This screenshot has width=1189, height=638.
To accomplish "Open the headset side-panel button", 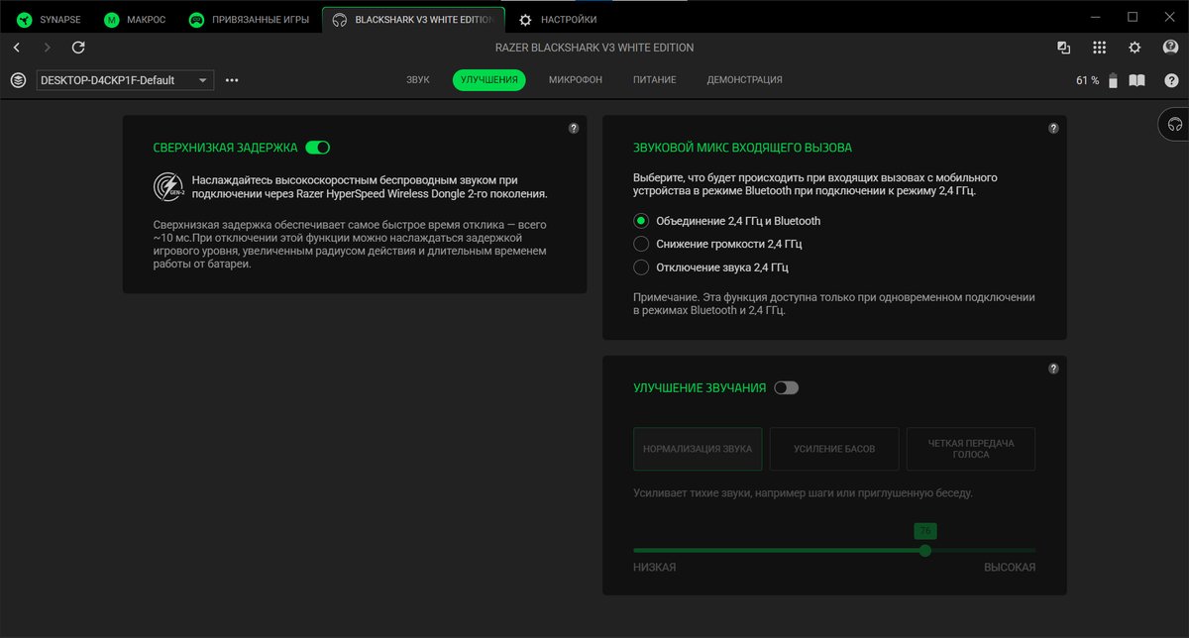I will tap(1175, 125).
